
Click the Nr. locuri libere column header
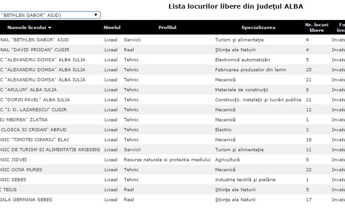[316, 28]
